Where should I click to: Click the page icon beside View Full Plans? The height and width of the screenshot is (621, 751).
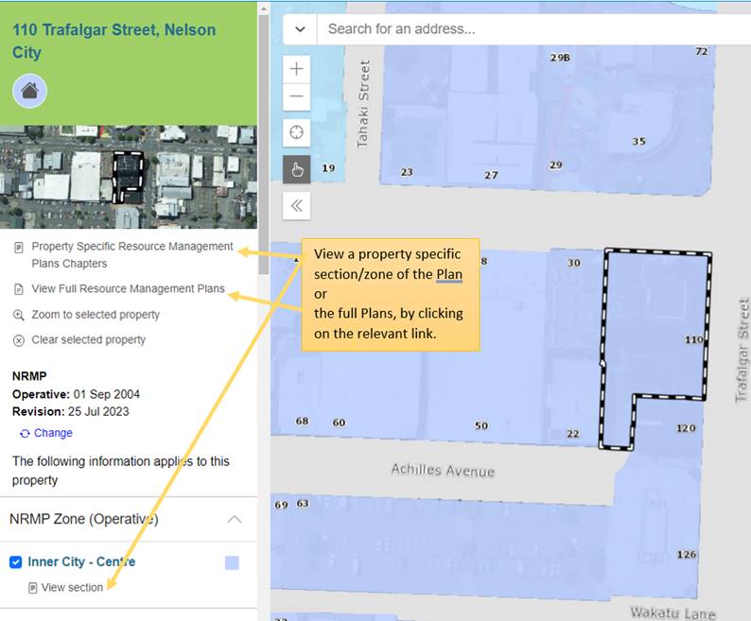click(19, 289)
